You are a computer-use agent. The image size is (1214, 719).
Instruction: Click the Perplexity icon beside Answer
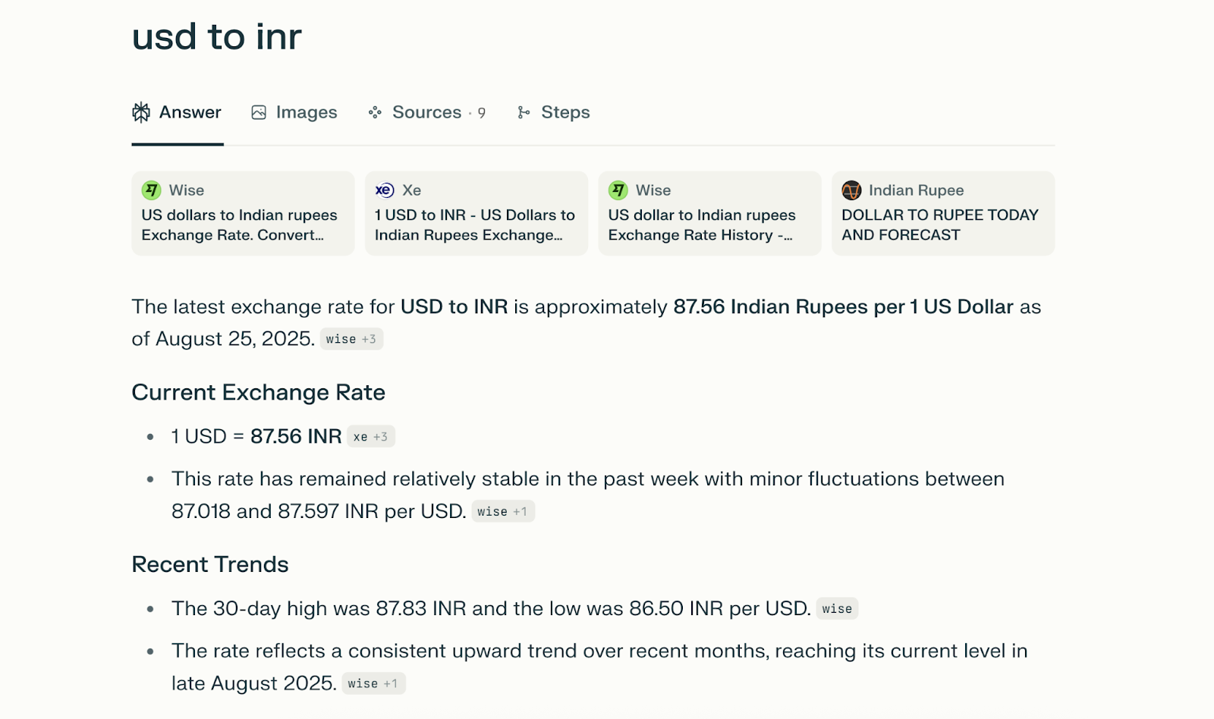[141, 112]
